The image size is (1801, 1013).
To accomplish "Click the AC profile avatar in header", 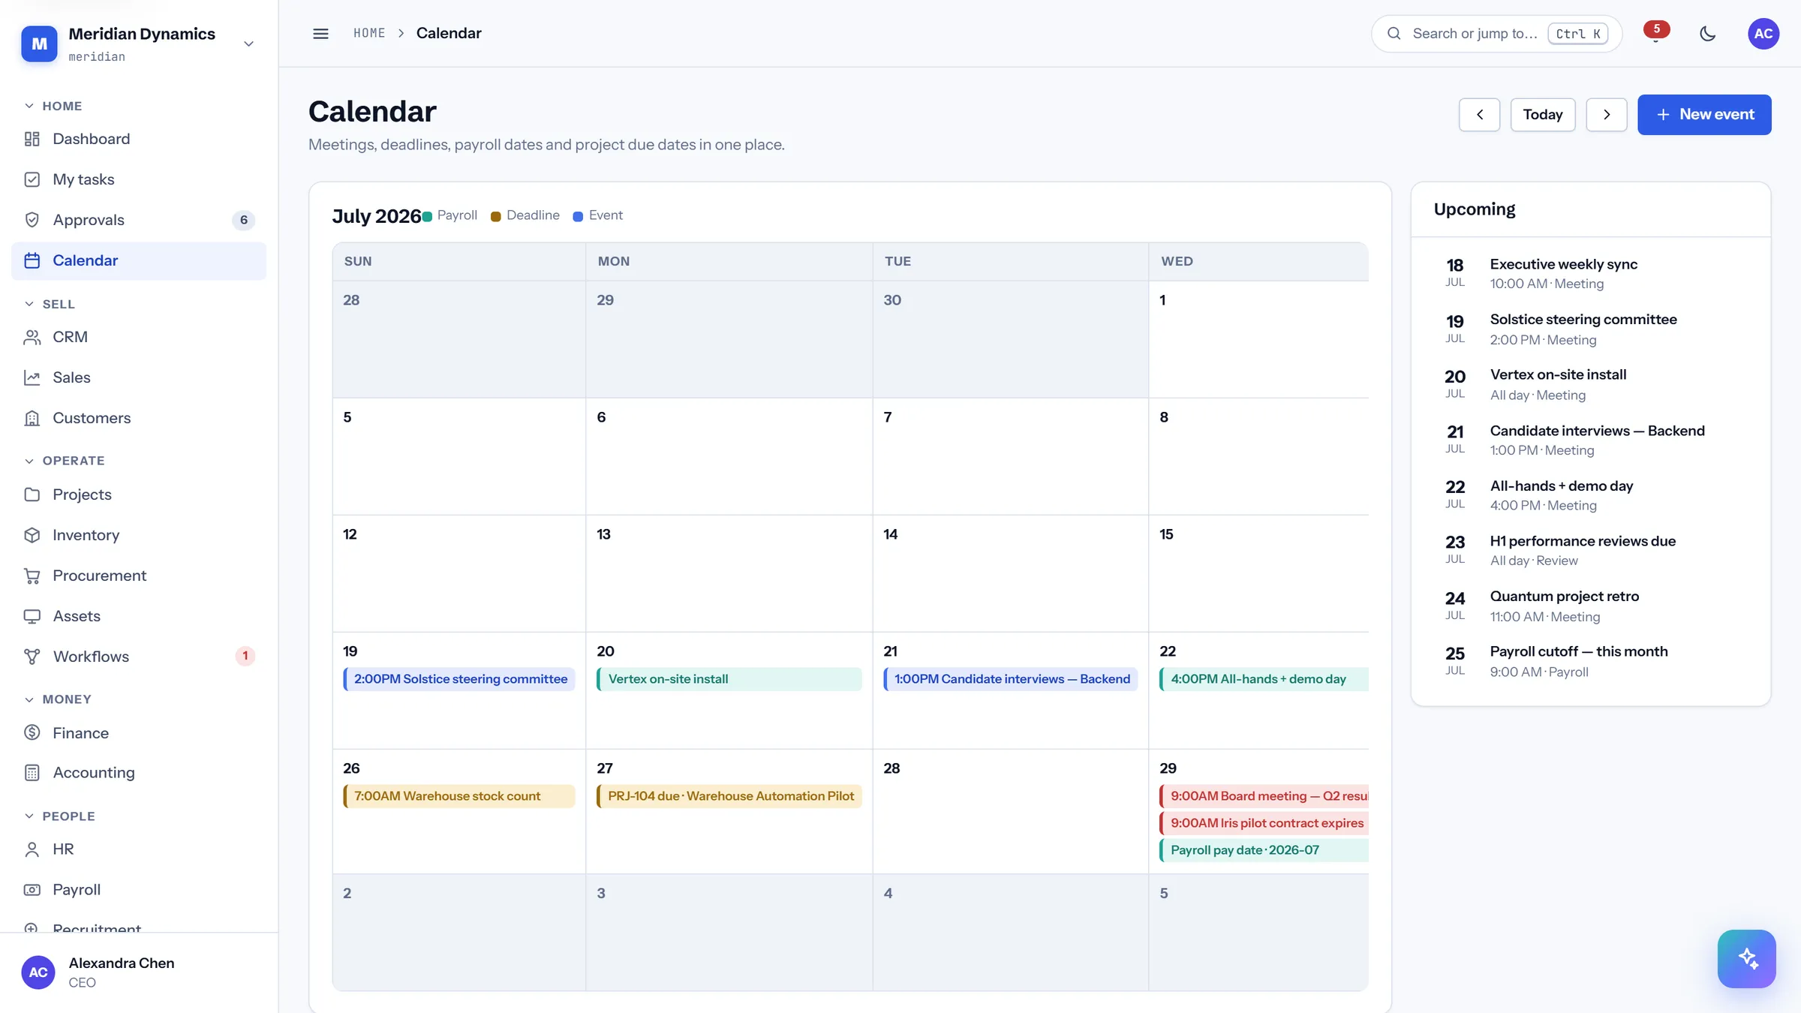I will click(x=1763, y=33).
